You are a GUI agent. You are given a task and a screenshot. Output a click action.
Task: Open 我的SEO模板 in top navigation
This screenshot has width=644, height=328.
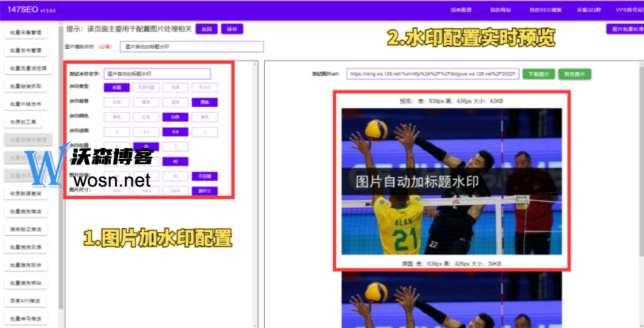545,11
